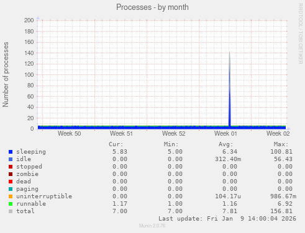Click the 'Week 50' x-axis label
The image size is (305, 233).
coord(70,133)
